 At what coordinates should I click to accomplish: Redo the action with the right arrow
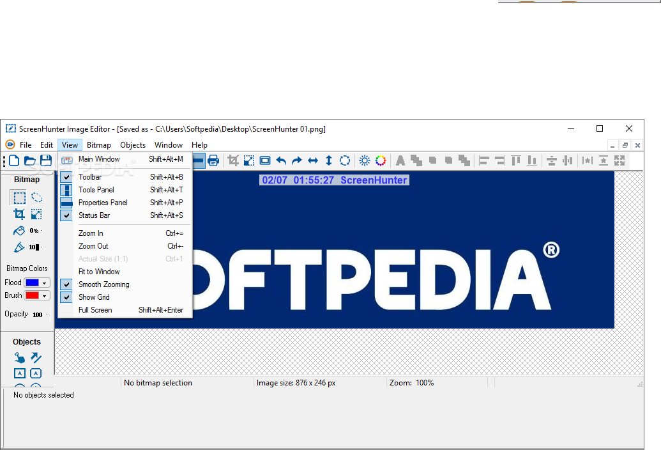[297, 160]
